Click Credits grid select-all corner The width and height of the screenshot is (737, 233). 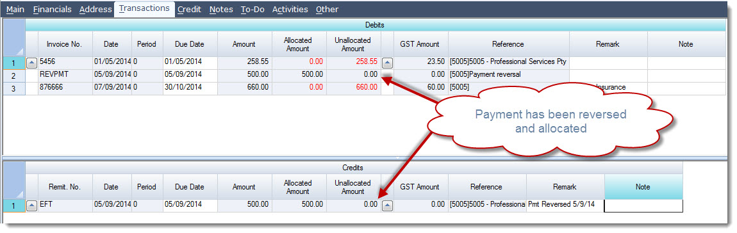[13, 181]
